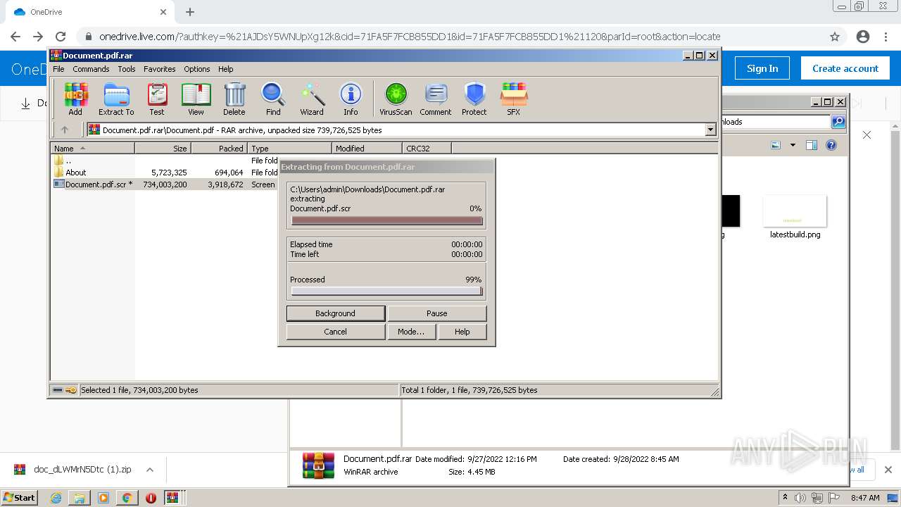
Task: Convert archive with SFX icon
Action: [x=514, y=99]
